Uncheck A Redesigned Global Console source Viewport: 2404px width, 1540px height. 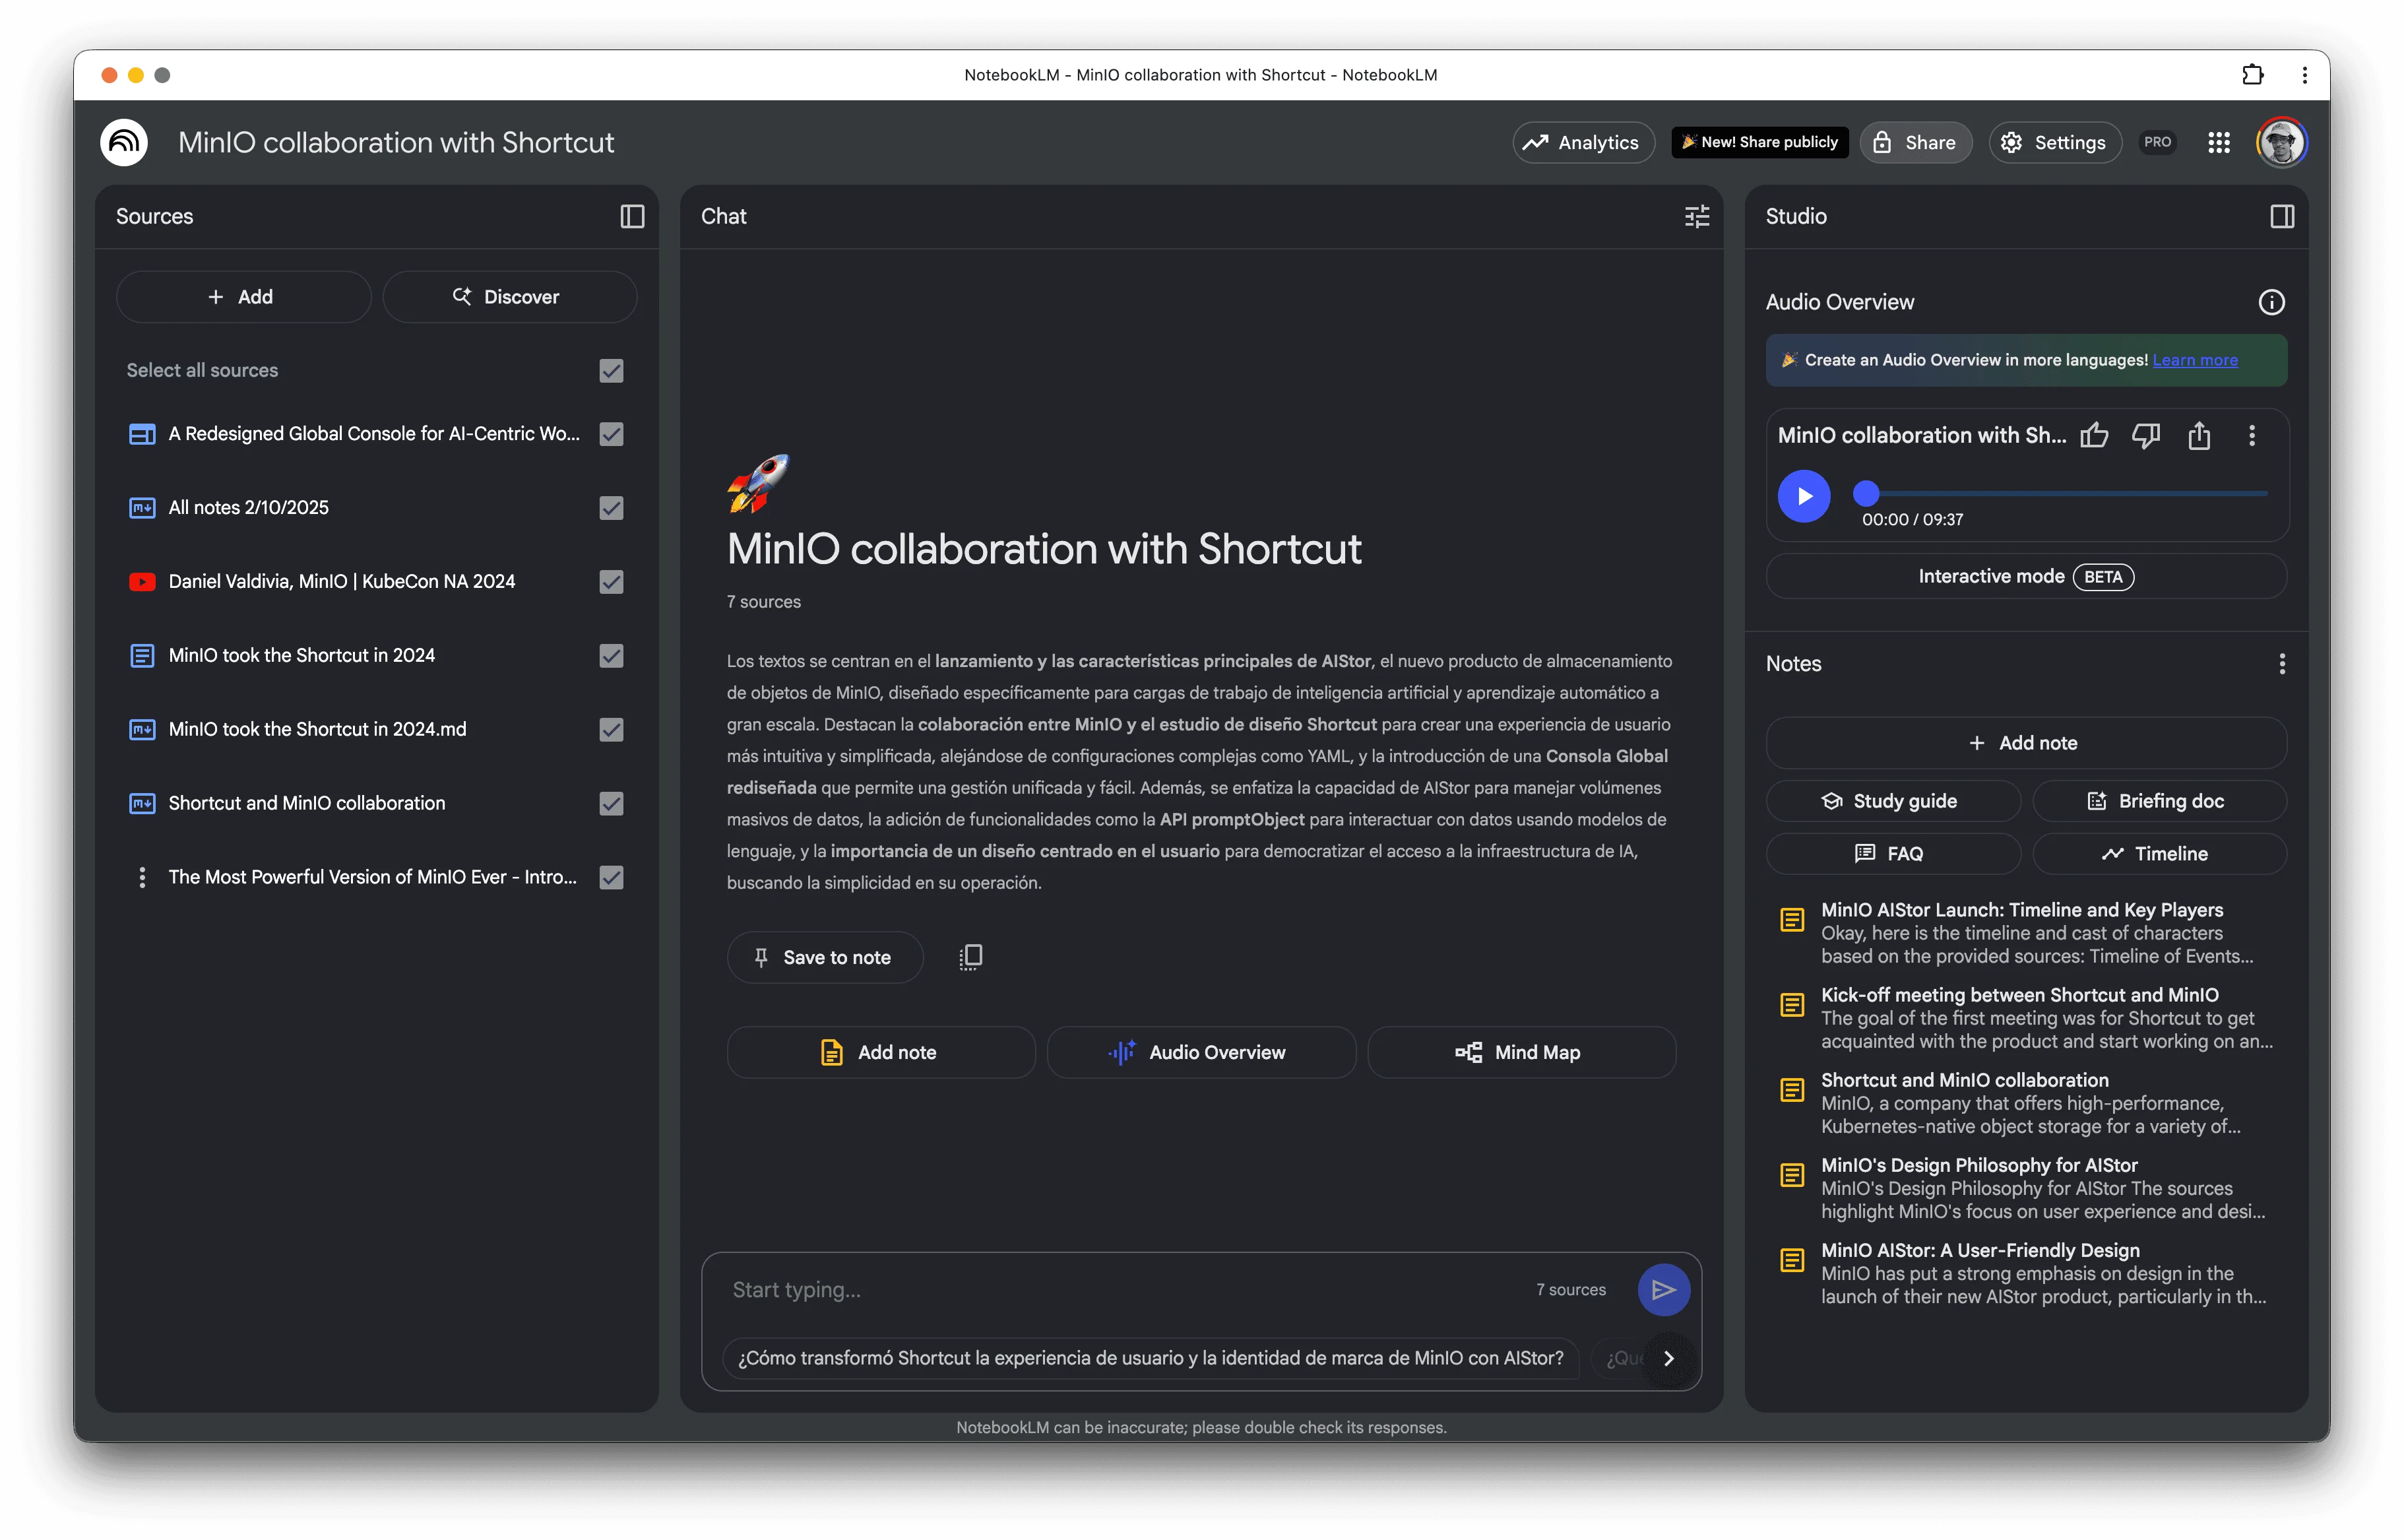(611, 434)
